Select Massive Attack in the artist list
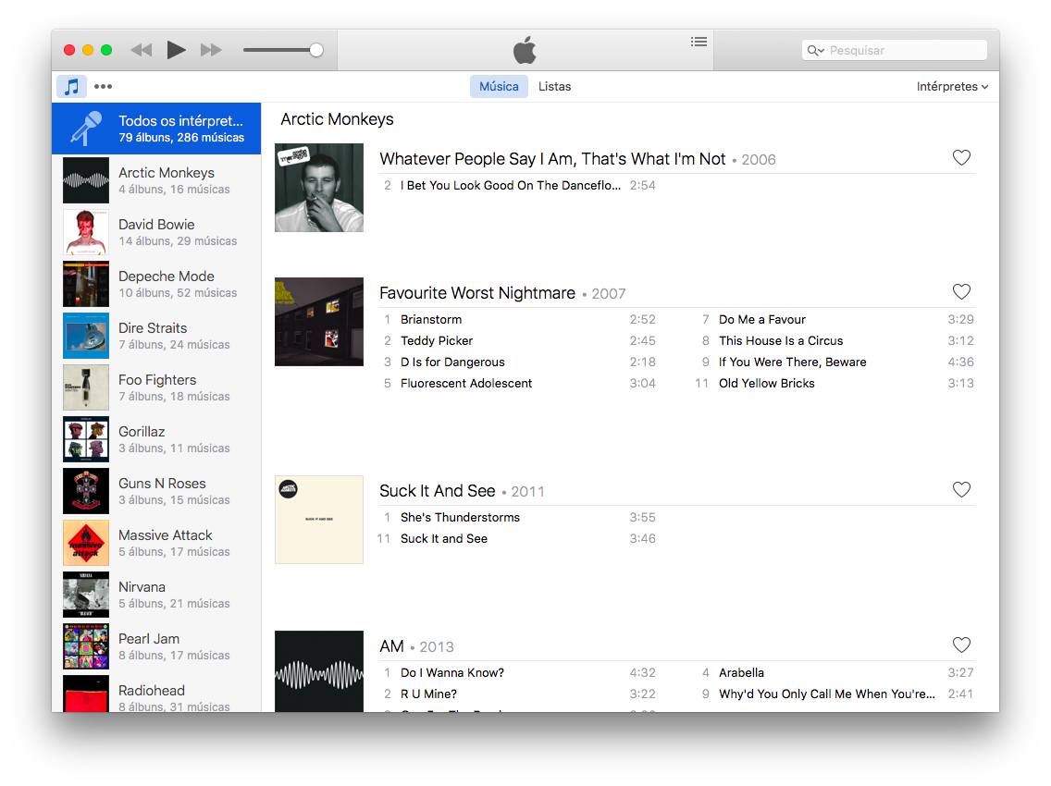1051x786 pixels. click(156, 543)
